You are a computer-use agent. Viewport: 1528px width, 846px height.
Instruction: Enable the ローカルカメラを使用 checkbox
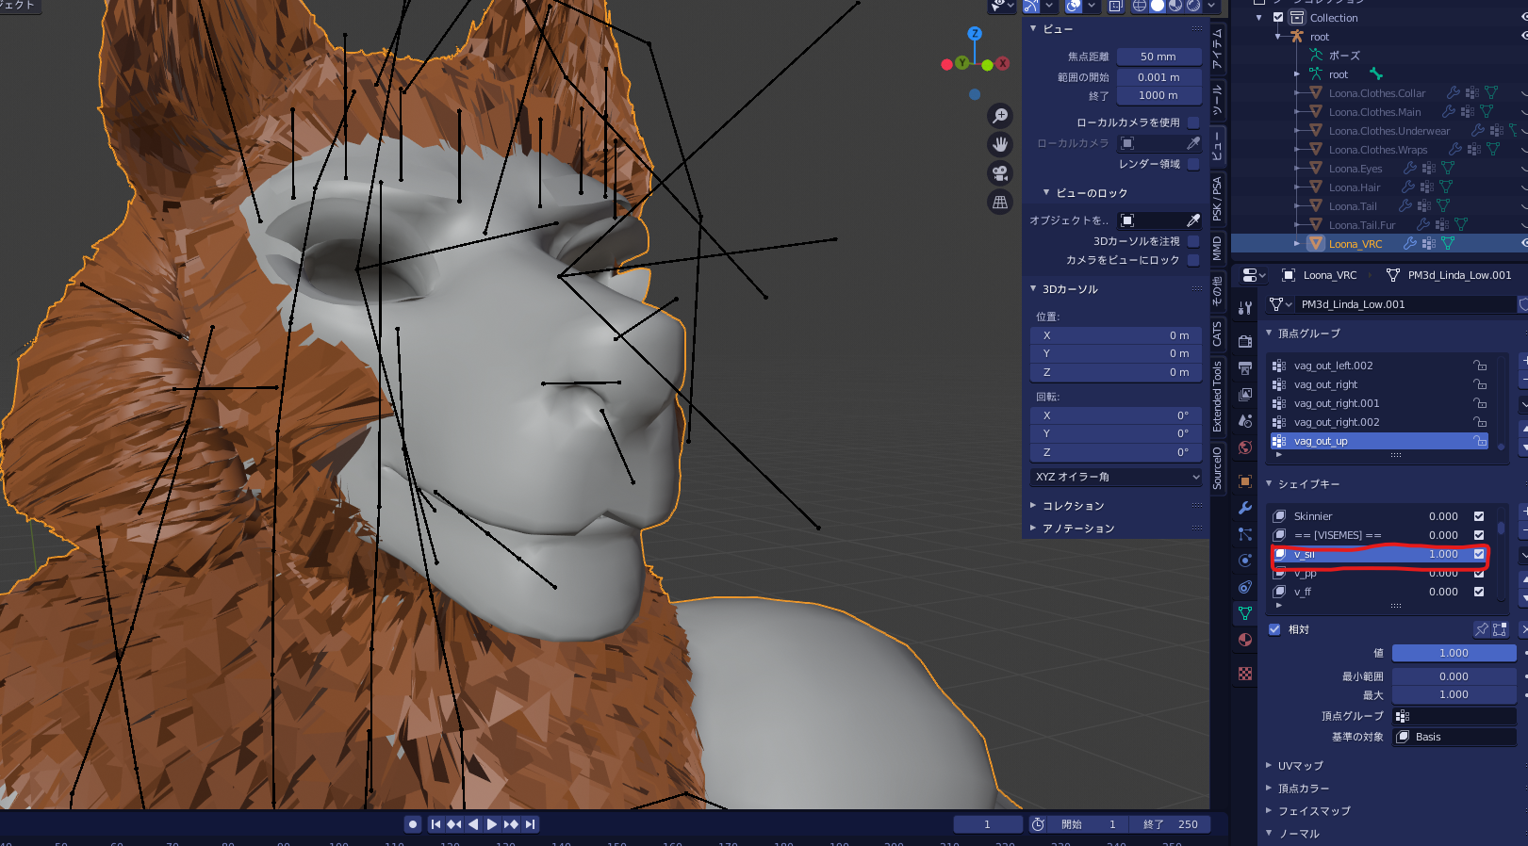1193,122
